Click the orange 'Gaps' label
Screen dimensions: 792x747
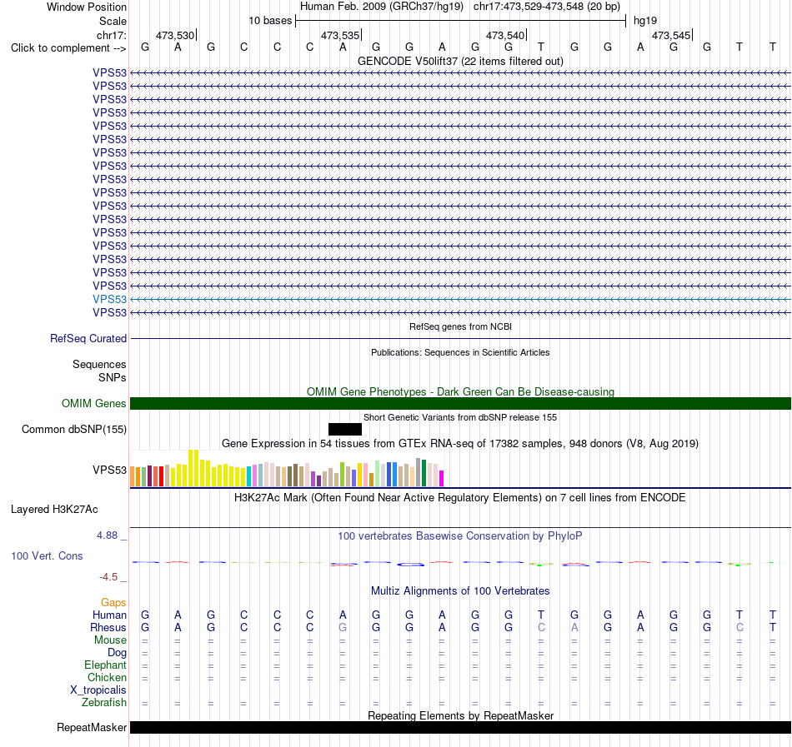[113, 602]
